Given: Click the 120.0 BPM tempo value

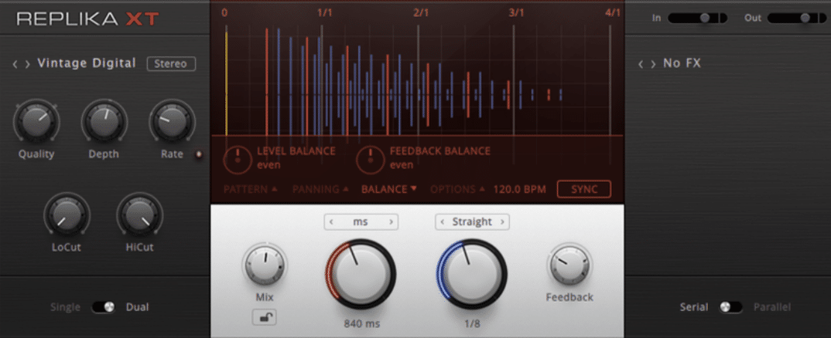Looking at the screenshot, I should click(519, 189).
